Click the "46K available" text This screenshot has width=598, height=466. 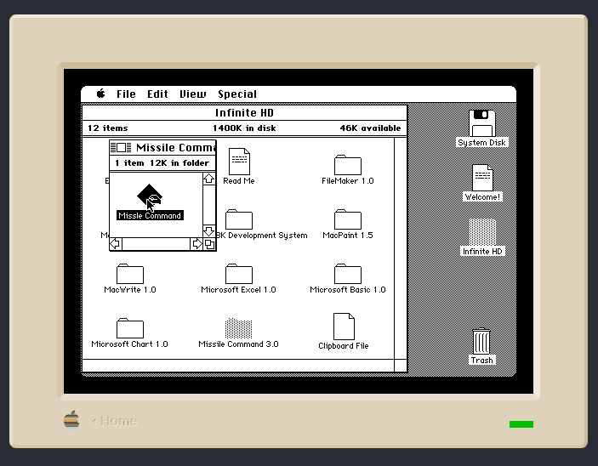click(370, 128)
